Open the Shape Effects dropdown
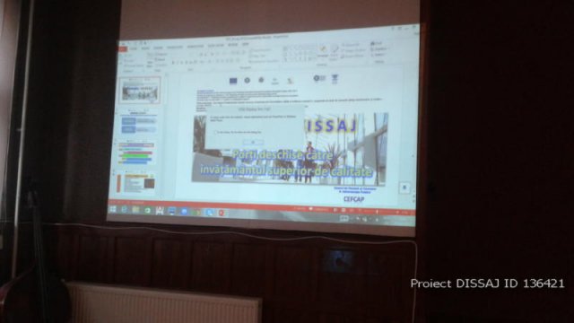The width and height of the screenshot is (574, 323). pyautogui.click(x=352, y=57)
